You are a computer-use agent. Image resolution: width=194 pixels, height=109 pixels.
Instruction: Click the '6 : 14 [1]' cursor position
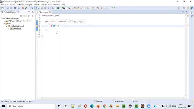[x=136, y=101]
